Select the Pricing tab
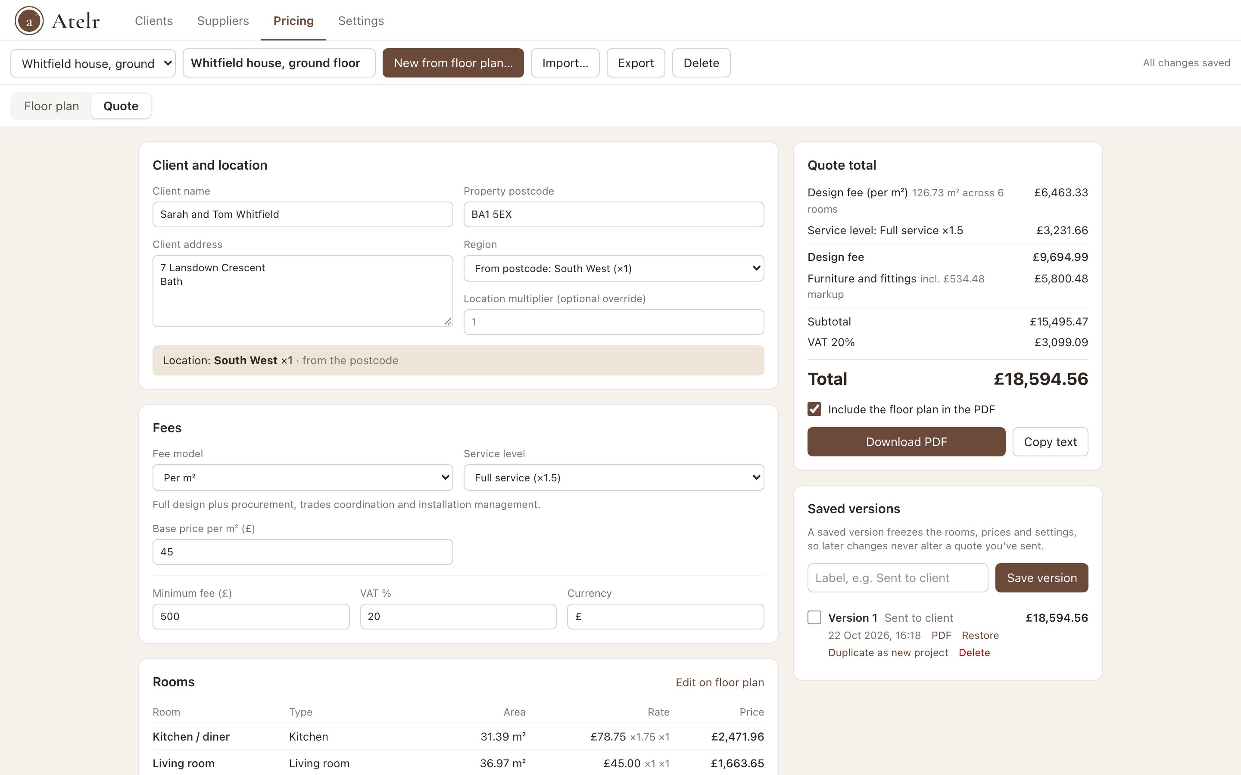This screenshot has height=775, width=1241. point(293,21)
